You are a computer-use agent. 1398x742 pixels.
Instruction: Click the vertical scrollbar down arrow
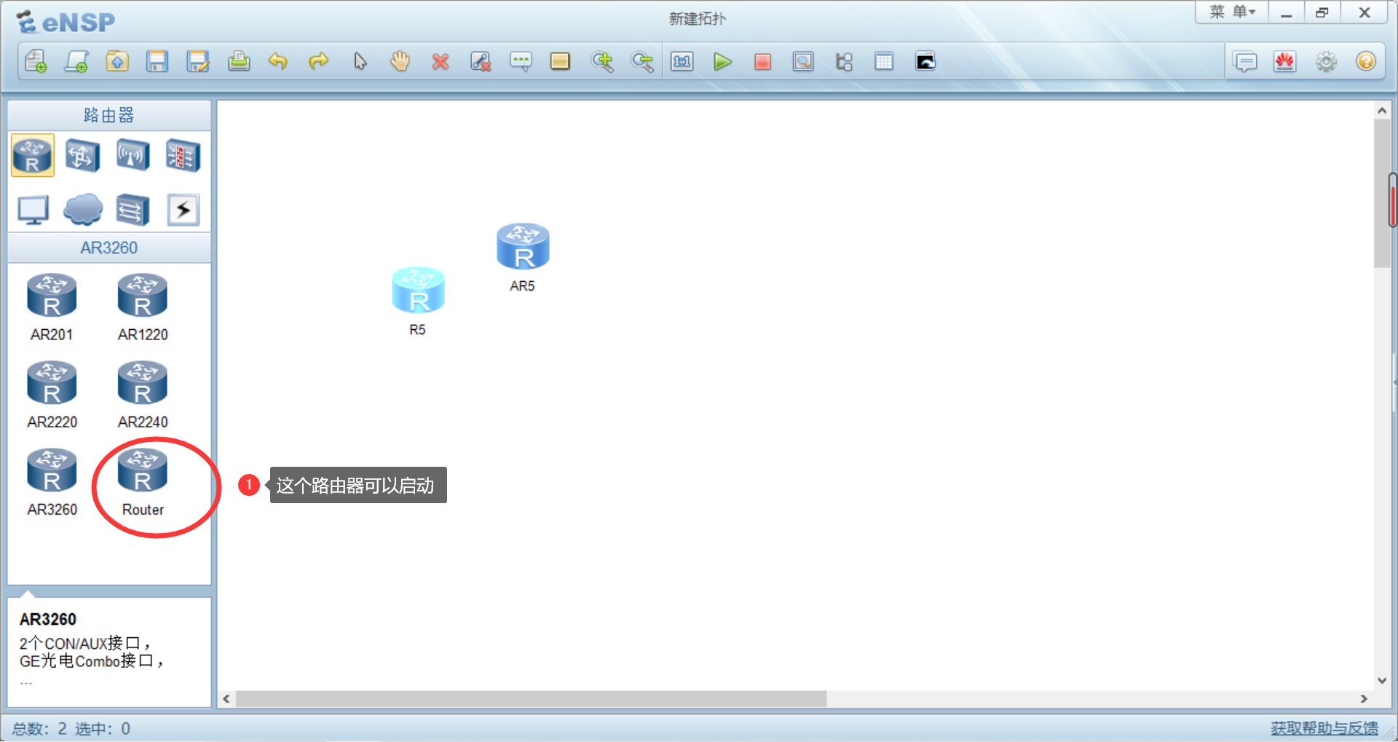point(1382,681)
